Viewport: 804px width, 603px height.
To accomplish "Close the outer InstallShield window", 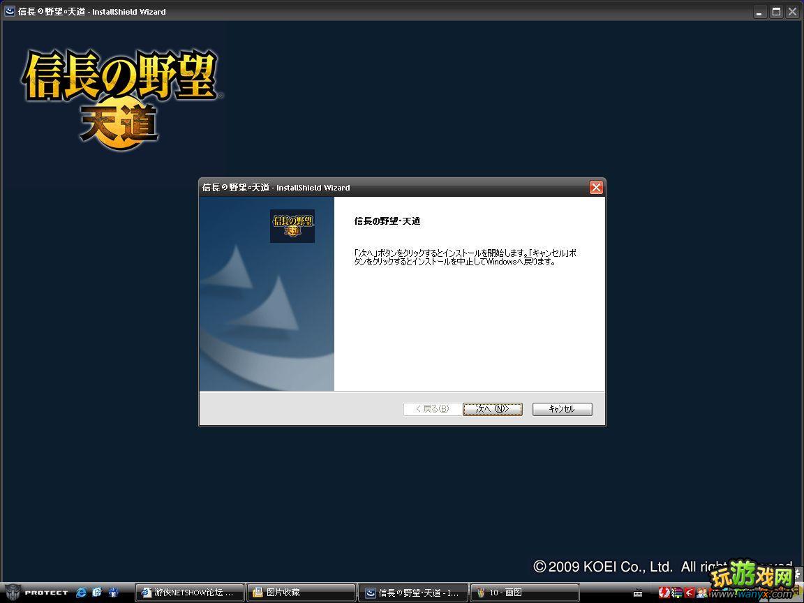I will [792, 11].
